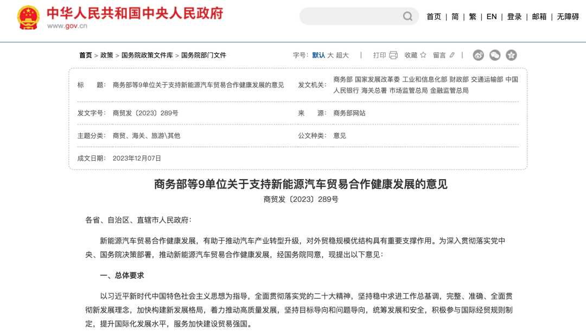Click the print icon to print the document

(x=394, y=55)
